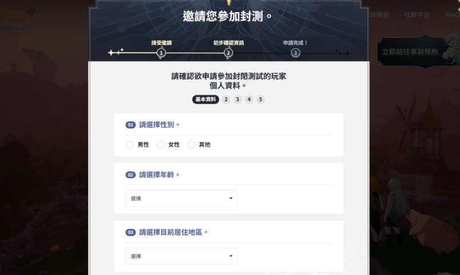Select the 男性 radio button
460x275 pixels.
(130, 145)
